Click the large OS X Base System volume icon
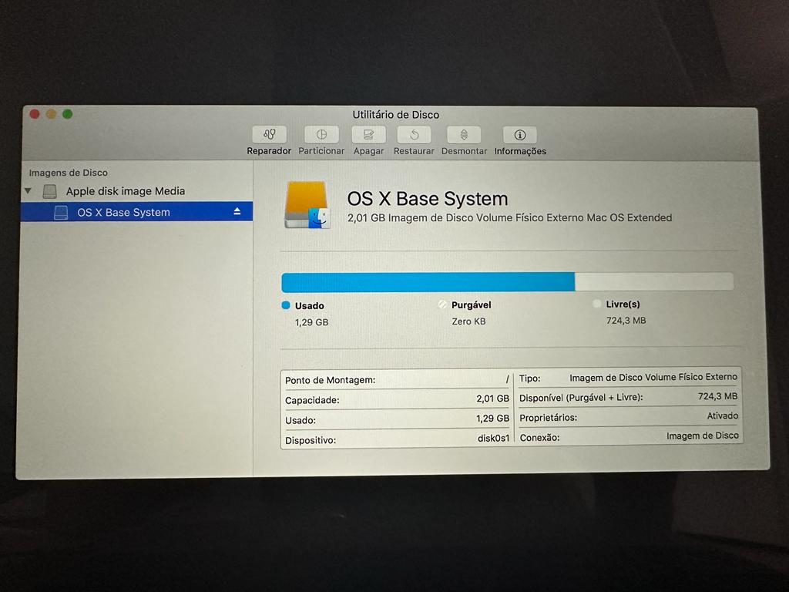789x592 pixels. pos(307,205)
